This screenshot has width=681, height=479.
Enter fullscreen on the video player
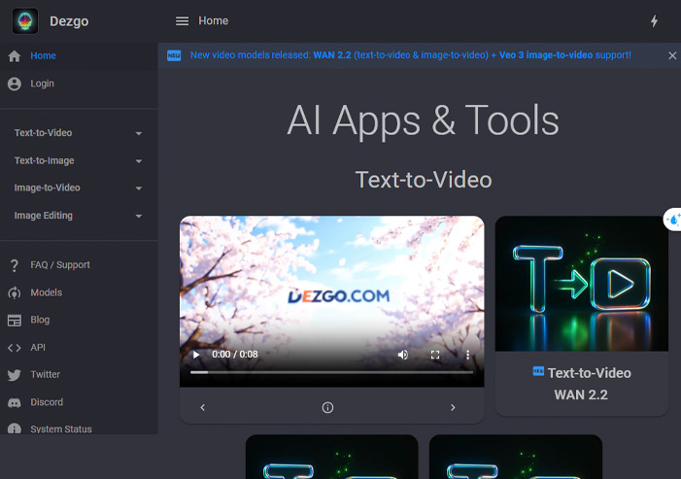tap(435, 355)
